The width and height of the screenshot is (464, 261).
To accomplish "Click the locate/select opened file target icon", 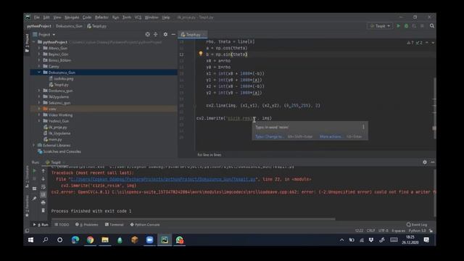I will pos(147,34).
